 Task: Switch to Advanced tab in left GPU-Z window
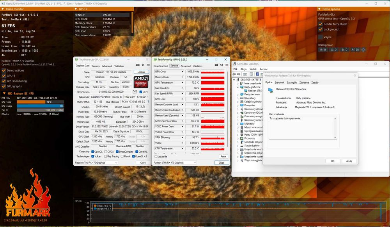pos(107,66)
